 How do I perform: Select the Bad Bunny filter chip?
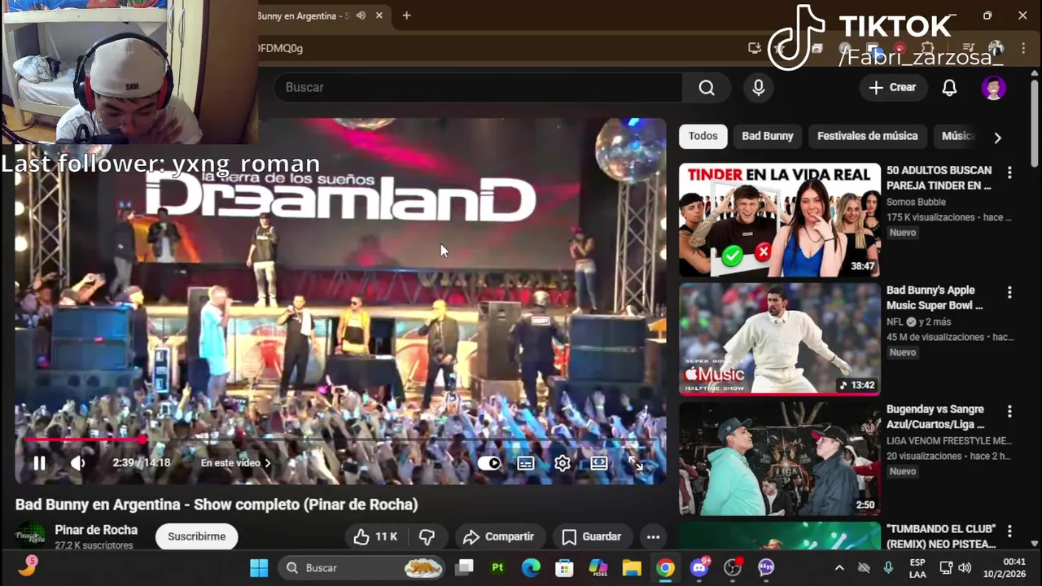pos(768,136)
